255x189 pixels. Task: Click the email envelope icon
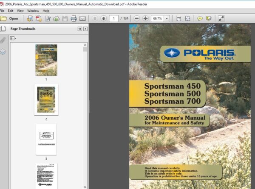click(82, 19)
